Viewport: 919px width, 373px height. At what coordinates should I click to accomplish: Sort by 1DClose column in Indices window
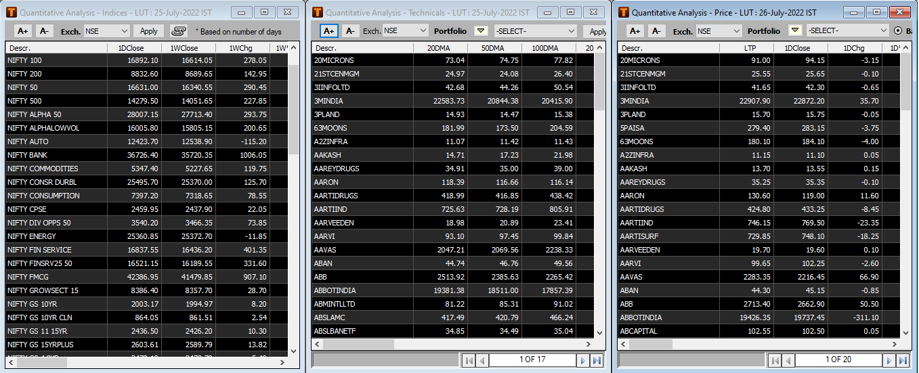coord(134,48)
